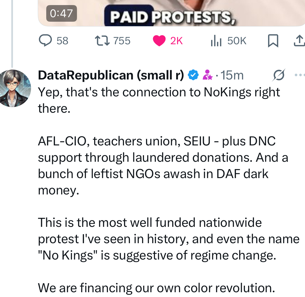This screenshot has width=305, height=297.
Task: Tap the blue verified checkmark badge
Action: [x=193, y=75]
